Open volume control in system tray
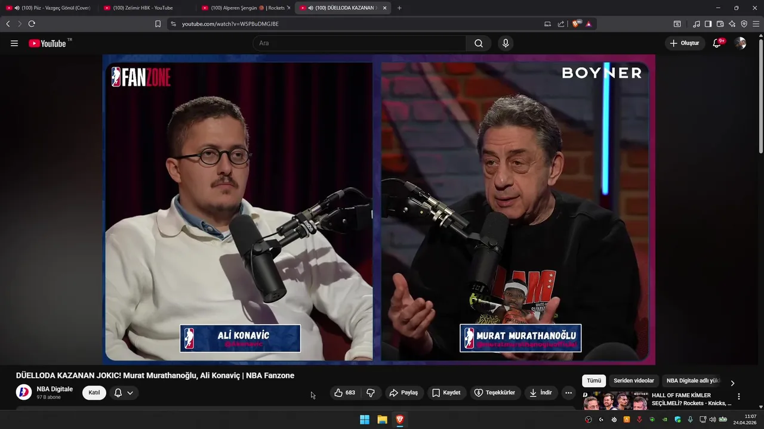 (x=712, y=419)
